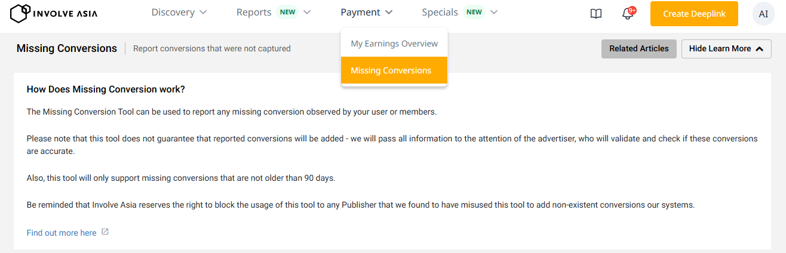Select My Earnings Overview from Payment menu
The image size is (786, 253).
[394, 44]
